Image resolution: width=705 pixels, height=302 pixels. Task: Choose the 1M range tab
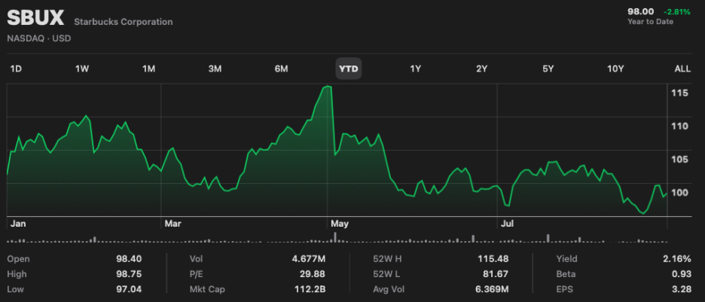click(148, 69)
